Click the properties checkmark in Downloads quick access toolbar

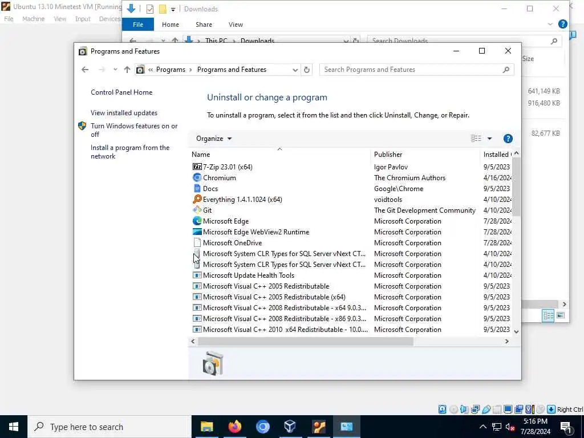pos(150,9)
